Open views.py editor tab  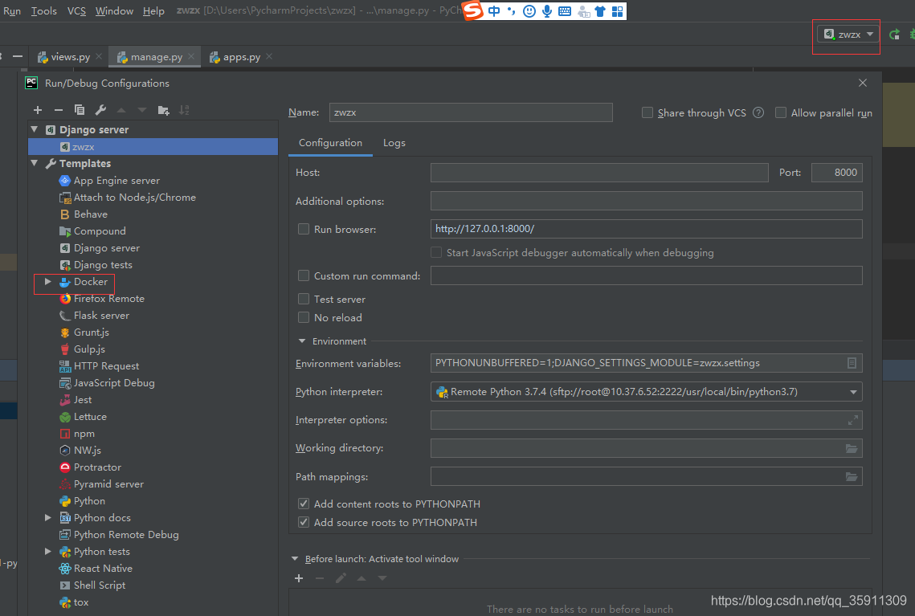point(70,57)
